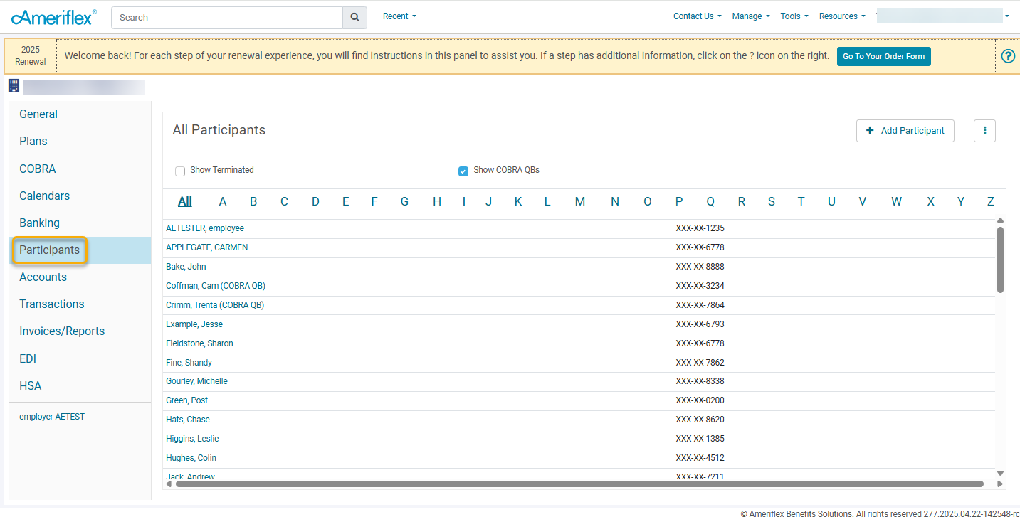This screenshot has height=517, width=1020.
Task: Click the Ameriflex logo
Action: (x=53, y=17)
